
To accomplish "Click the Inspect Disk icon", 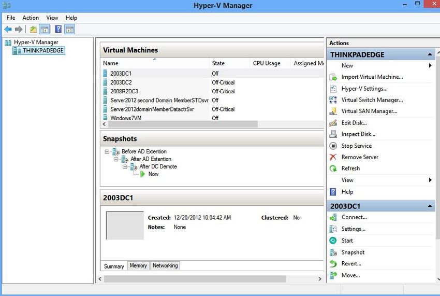I will pyautogui.click(x=333, y=134).
